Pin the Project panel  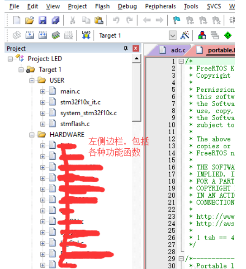click(x=126, y=48)
